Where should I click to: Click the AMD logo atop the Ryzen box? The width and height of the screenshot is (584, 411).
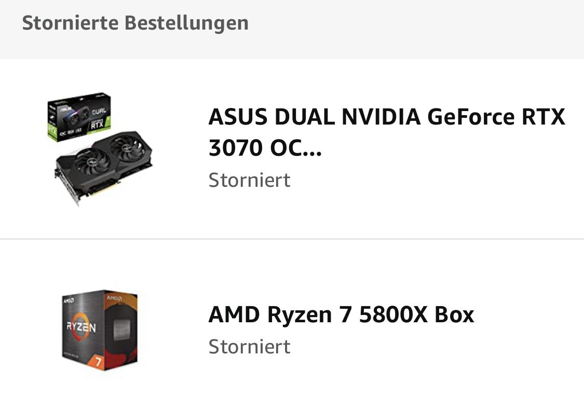pyautogui.click(x=69, y=300)
